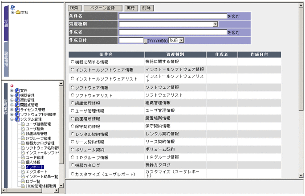This screenshot has height=196, width=305.
Task: Select the 保守契約情報 radio button
Action: pyautogui.click(x=73, y=127)
